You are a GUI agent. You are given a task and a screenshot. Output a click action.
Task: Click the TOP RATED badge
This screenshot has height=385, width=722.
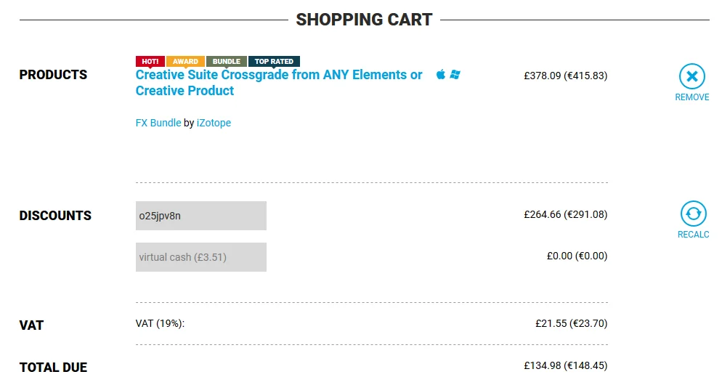point(274,62)
